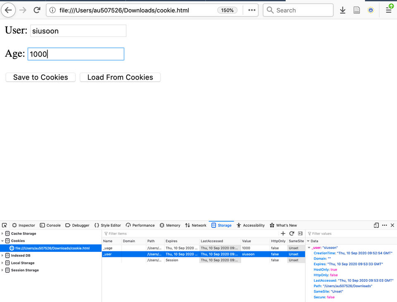Click the 1000 value cell

(255, 248)
